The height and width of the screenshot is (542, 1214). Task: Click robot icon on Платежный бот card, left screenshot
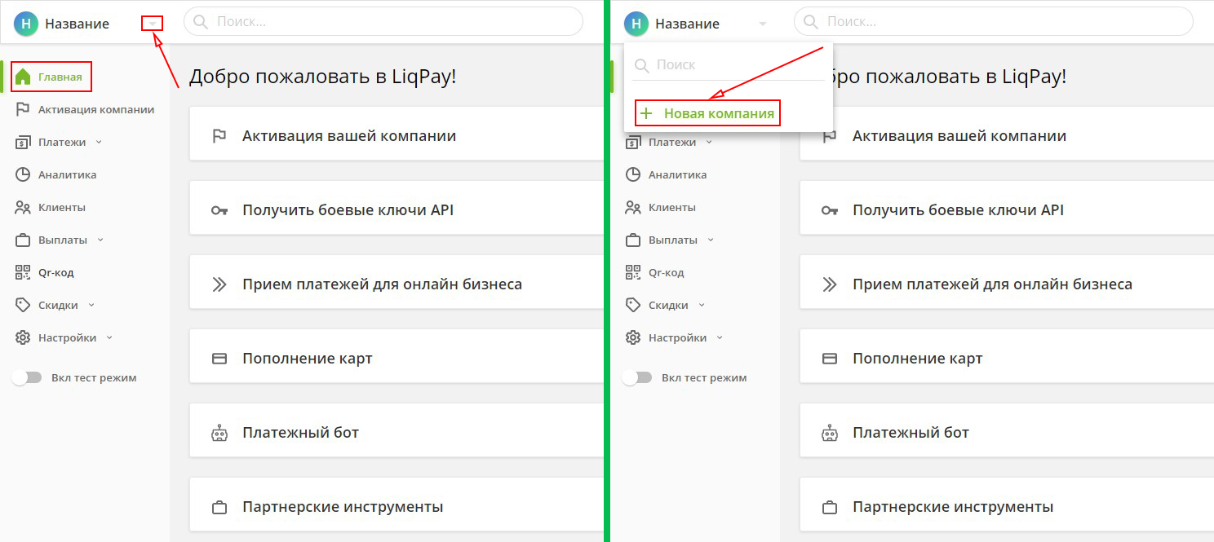click(219, 433)
